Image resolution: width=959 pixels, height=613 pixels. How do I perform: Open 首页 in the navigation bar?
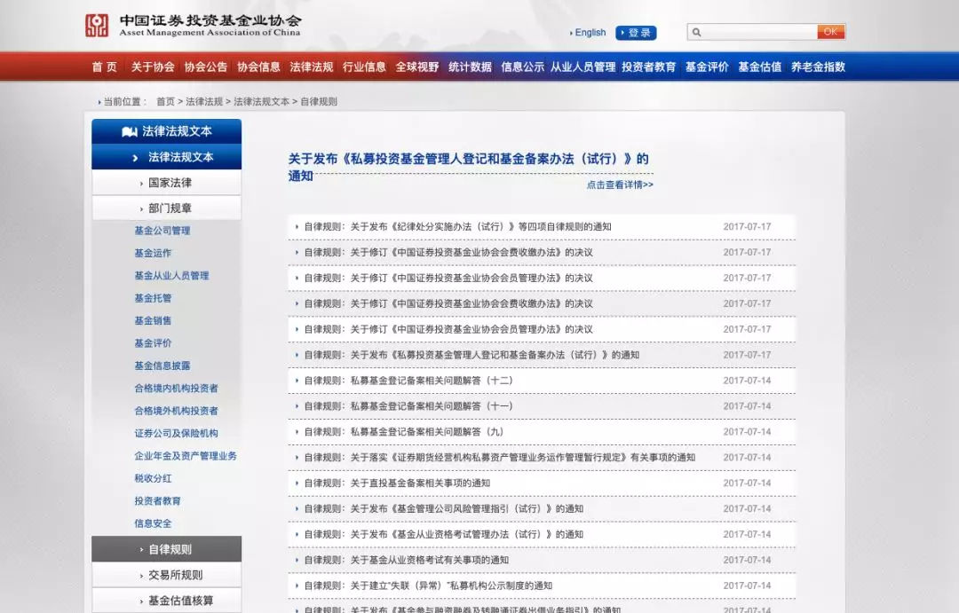(104, 67)
